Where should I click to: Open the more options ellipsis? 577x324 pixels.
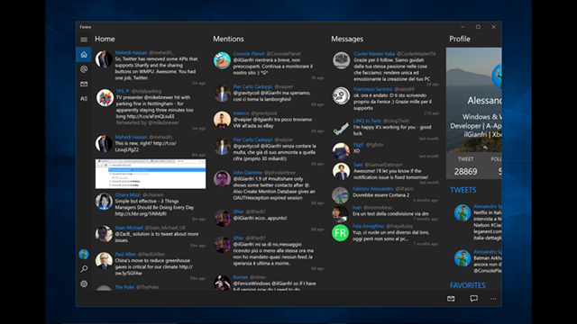point(493,299)
